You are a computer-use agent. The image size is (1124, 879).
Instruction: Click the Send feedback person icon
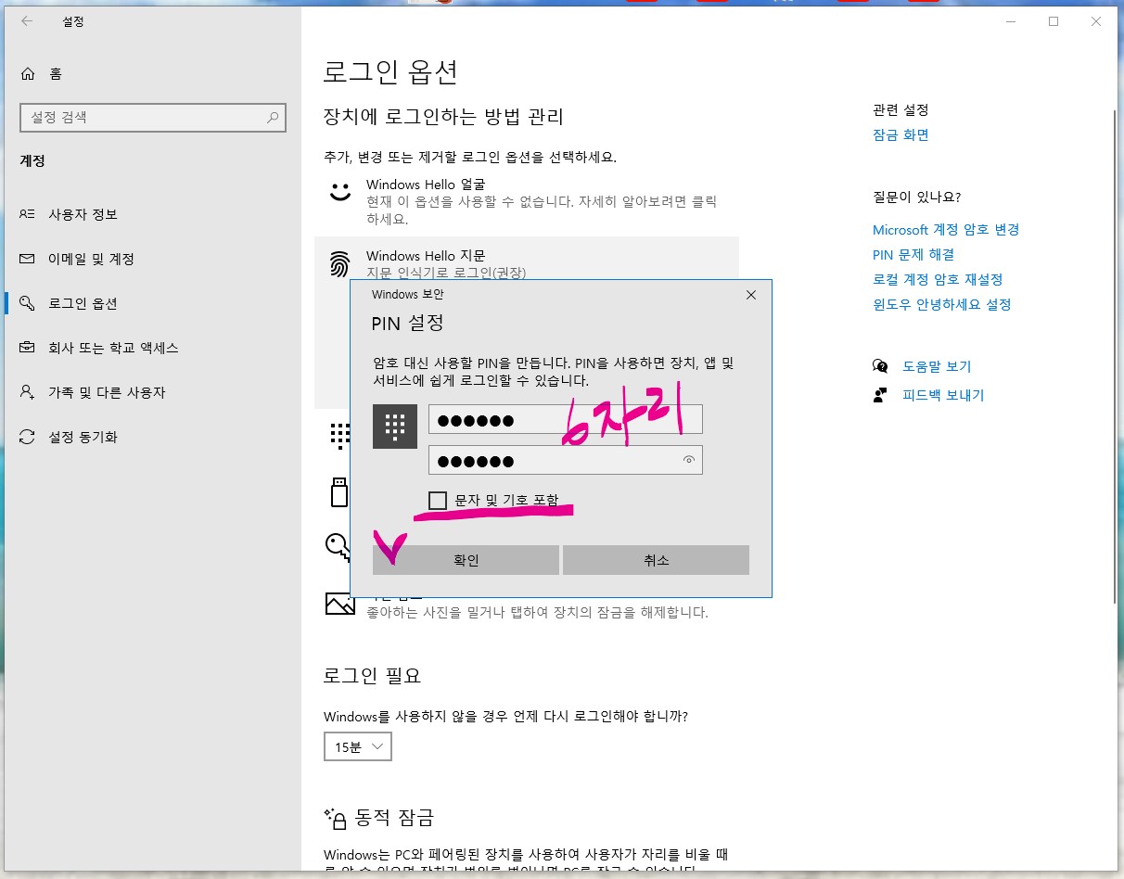click(880, 395)
